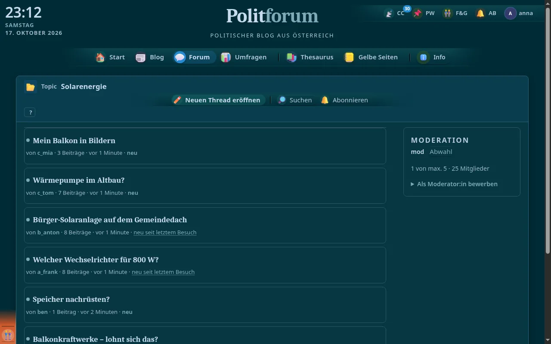Click the question mark help button
Screen dimensions: 551x344
coord(30,113)
